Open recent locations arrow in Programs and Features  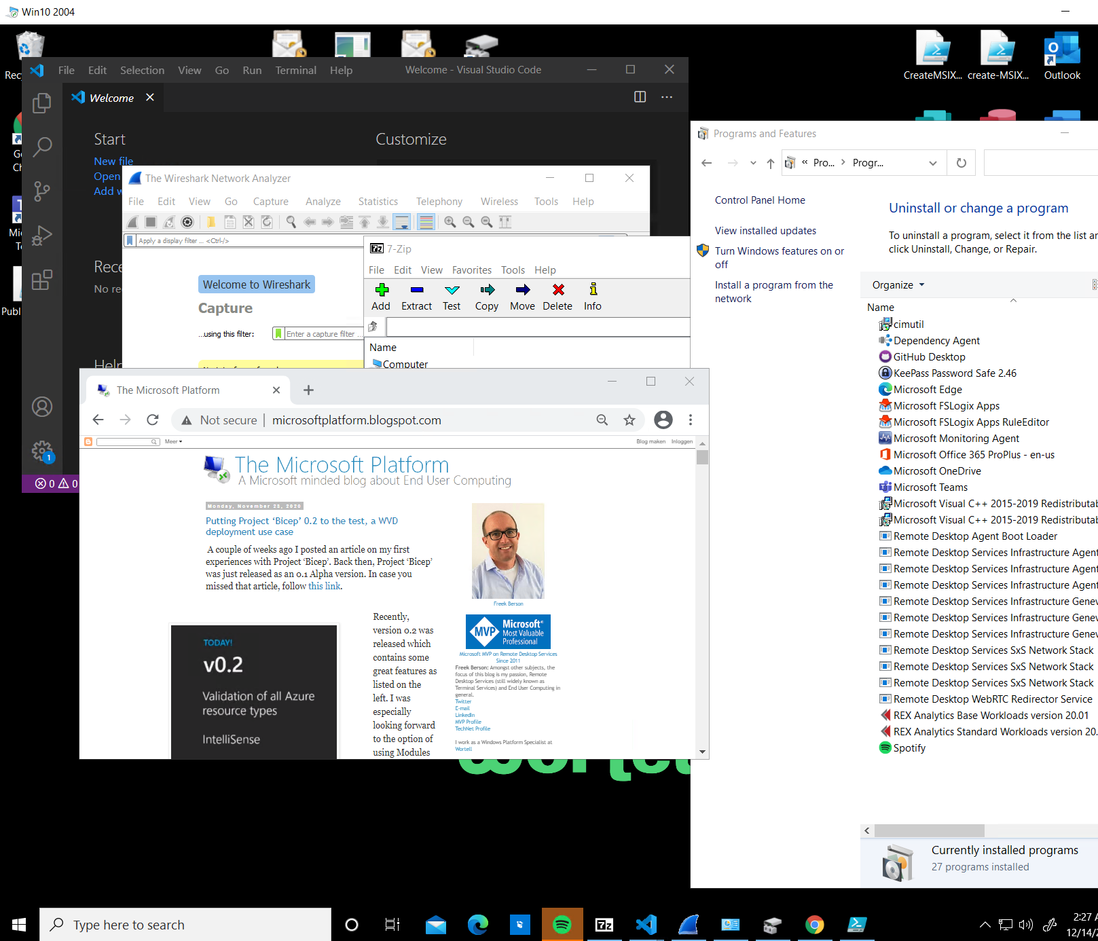click(753, 163)
